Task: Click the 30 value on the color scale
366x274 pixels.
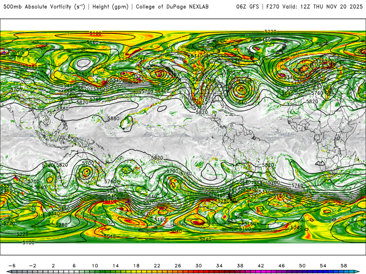Action: pyautogui.click(x=199, y=266)
